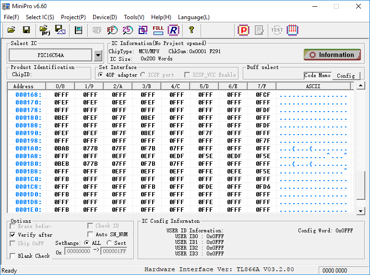370x275 pixels.
Task: Toggle the ICSP_VCC Enable checkbox
Action: pos(187,75)
